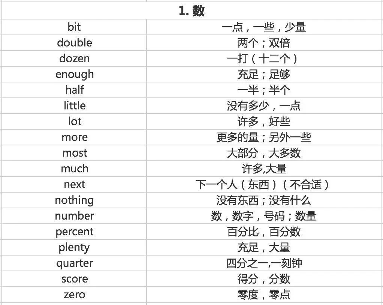Select the cell reading "more"
The height and width of the screenshot is (305, 383).
tap(74, 137)
